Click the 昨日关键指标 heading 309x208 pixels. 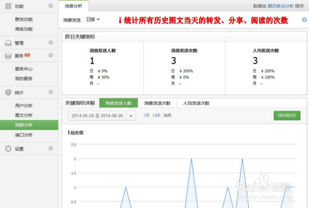pyautogui.click(x=80, y=37)
